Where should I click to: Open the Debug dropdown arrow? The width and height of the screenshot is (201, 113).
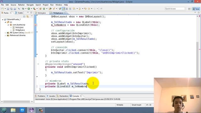[x=26, y=9]
